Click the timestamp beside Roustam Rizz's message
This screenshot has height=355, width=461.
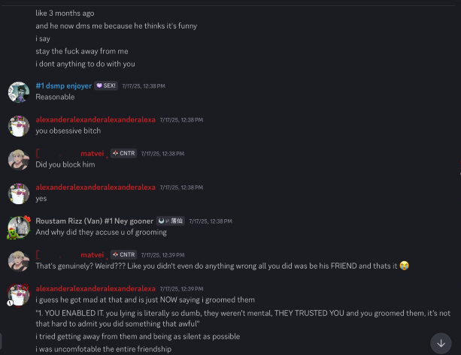point(211,221)
